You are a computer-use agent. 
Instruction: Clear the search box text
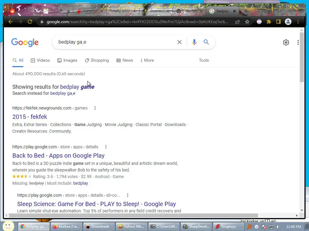[x=179, y=42]
